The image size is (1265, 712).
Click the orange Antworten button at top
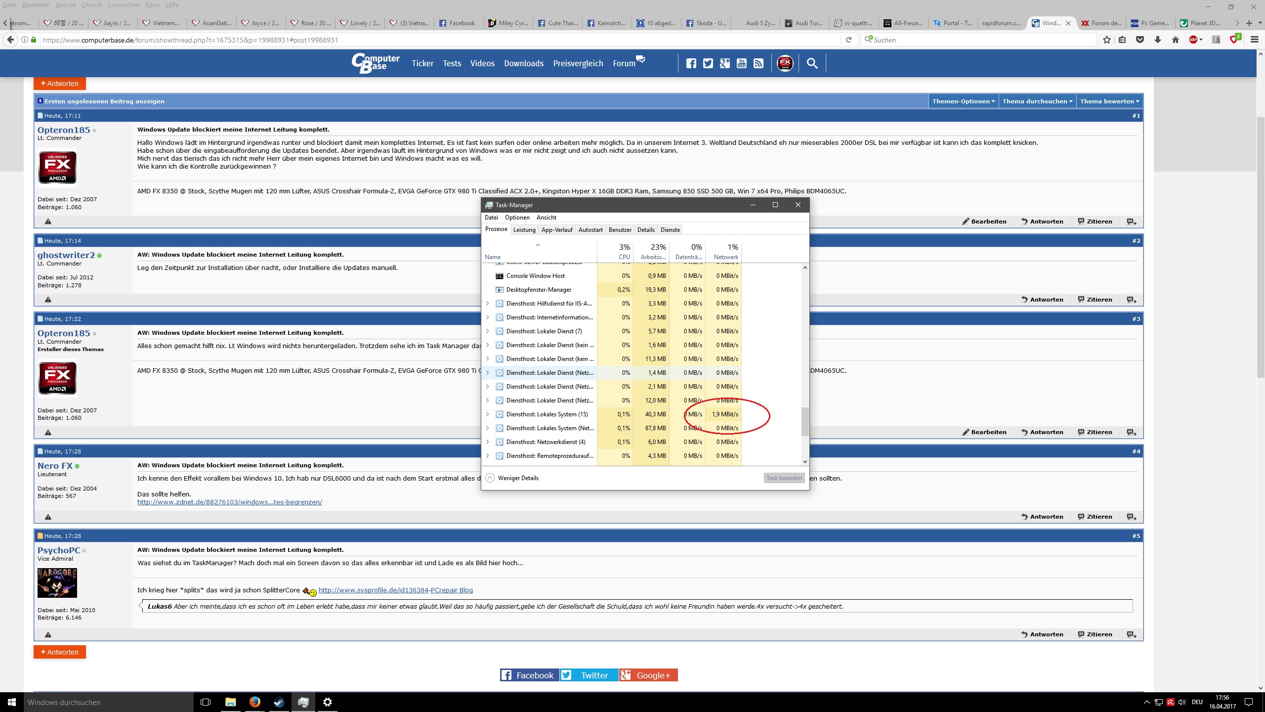(x=60, y=84)
